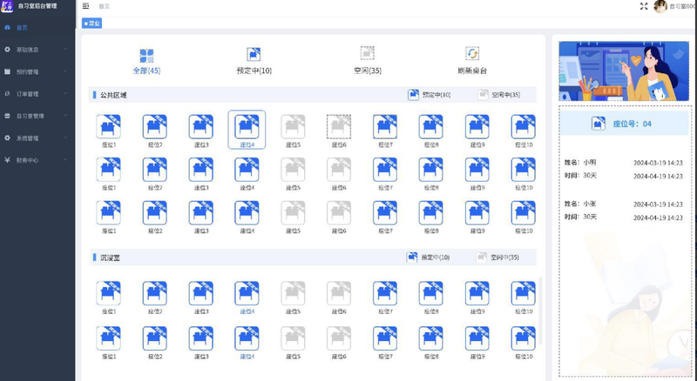
Task: Click 2024-03-19 14:23 on the 小张 row
Action: tap(658, 204)
